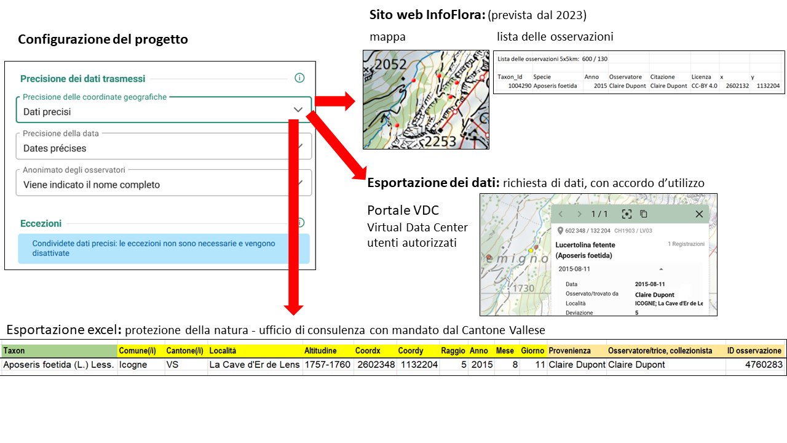Click the copy icon in VDC popup header
This screenshot has height=443, width=787.
(644, 214)
